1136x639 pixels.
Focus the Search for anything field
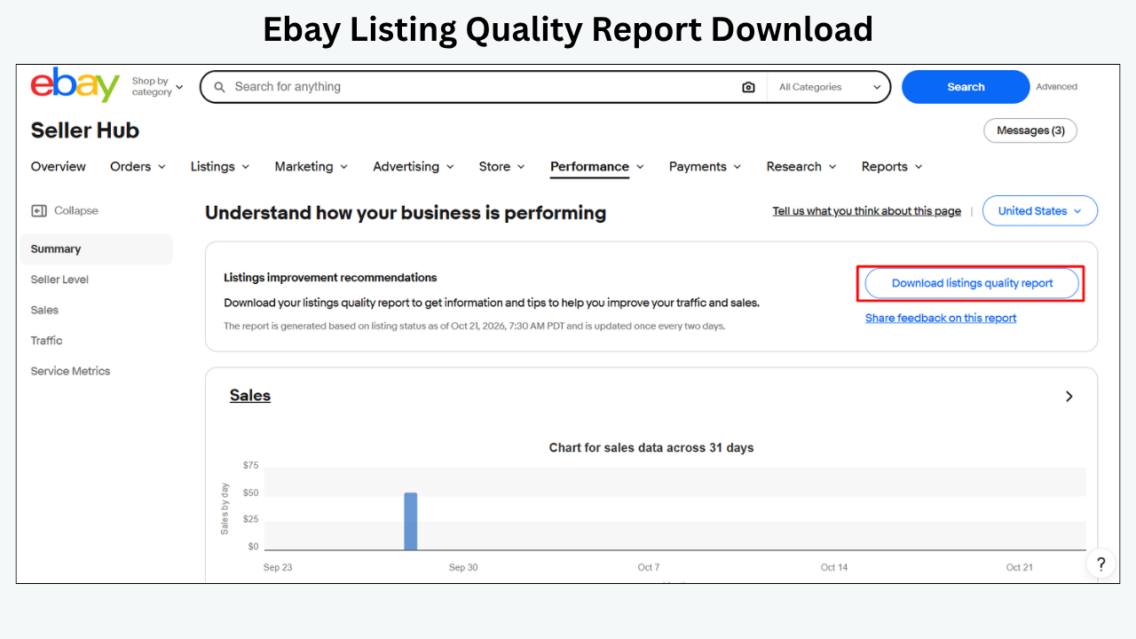(x=484, y=87)
